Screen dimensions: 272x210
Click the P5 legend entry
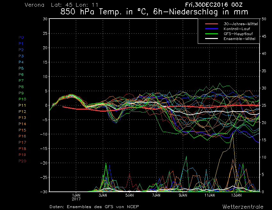coord(21,68)
